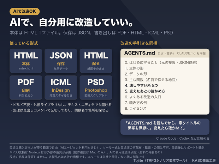Click the AIで改造OK badge

pyautogui.click(x=25, y=11)
